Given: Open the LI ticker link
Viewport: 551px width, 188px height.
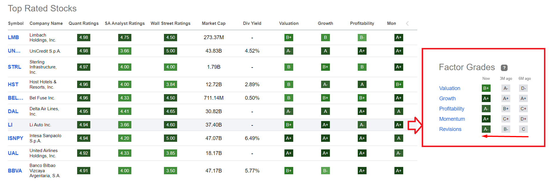Looking at the screenshot, I should pyautogui.click(x=10, y=125).
